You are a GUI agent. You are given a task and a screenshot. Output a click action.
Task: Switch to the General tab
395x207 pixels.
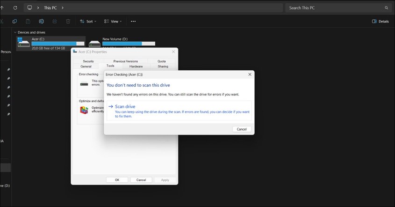click(86, 67)
